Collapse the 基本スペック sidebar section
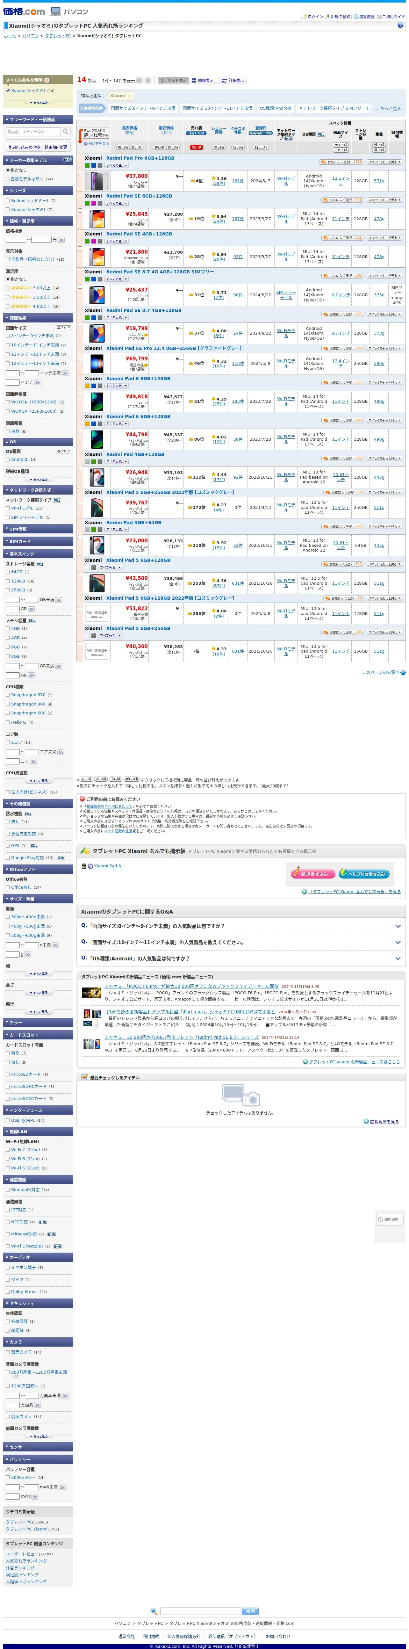409x1649 pixels. [38, 554]
